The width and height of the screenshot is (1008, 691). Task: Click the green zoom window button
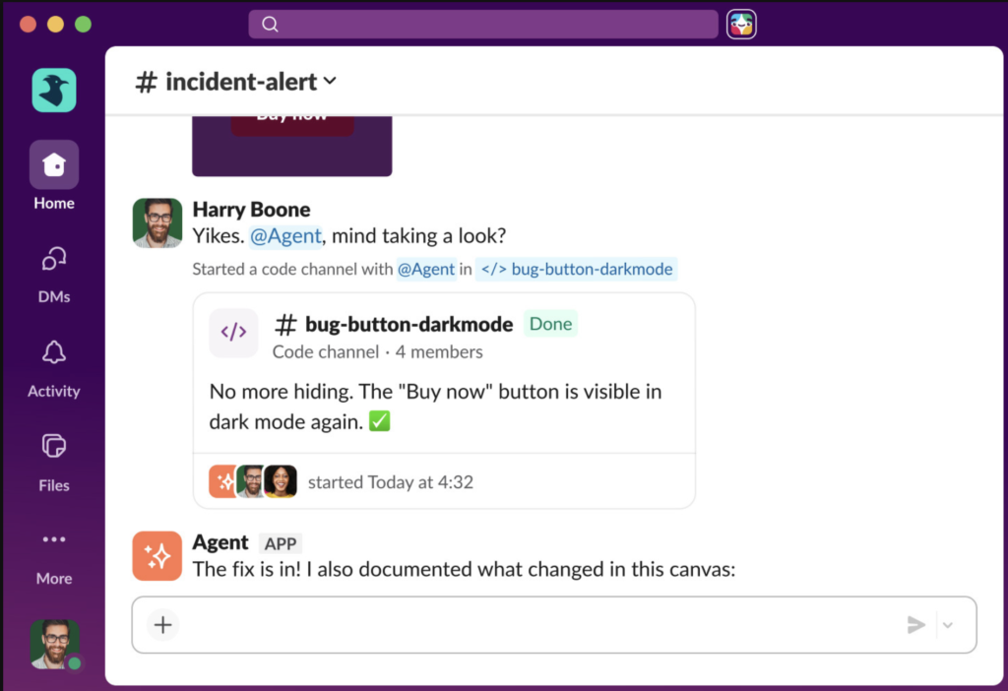(83, 25)
